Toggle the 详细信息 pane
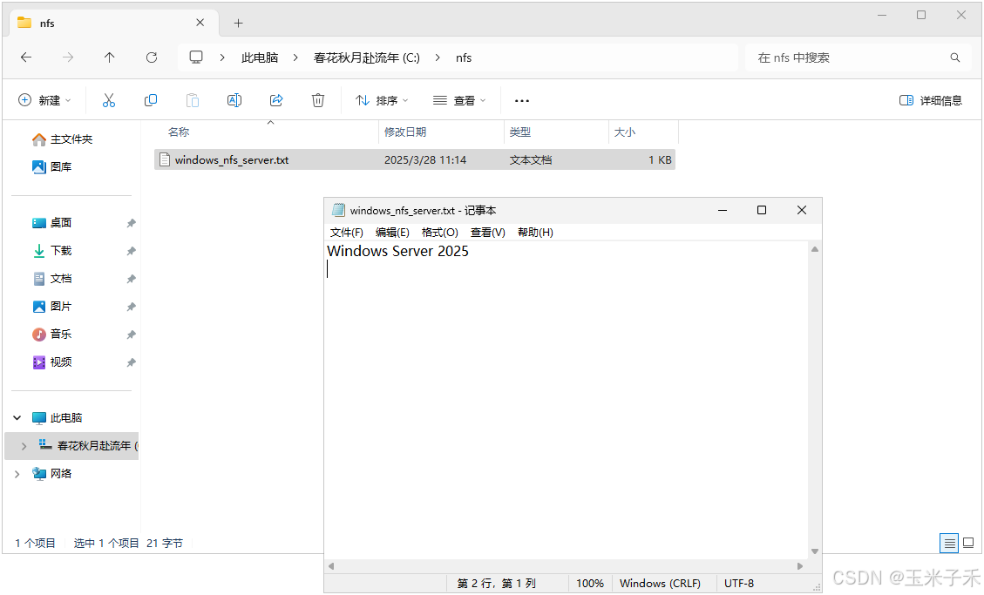 pyautogui.click(x=931, y=100)
